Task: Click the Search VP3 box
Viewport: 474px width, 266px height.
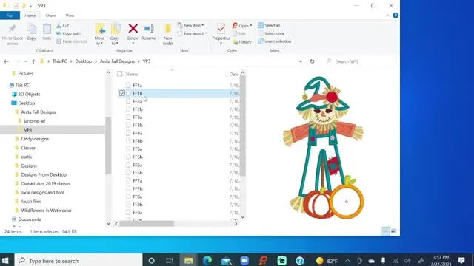Action: (x=360, y=61)
